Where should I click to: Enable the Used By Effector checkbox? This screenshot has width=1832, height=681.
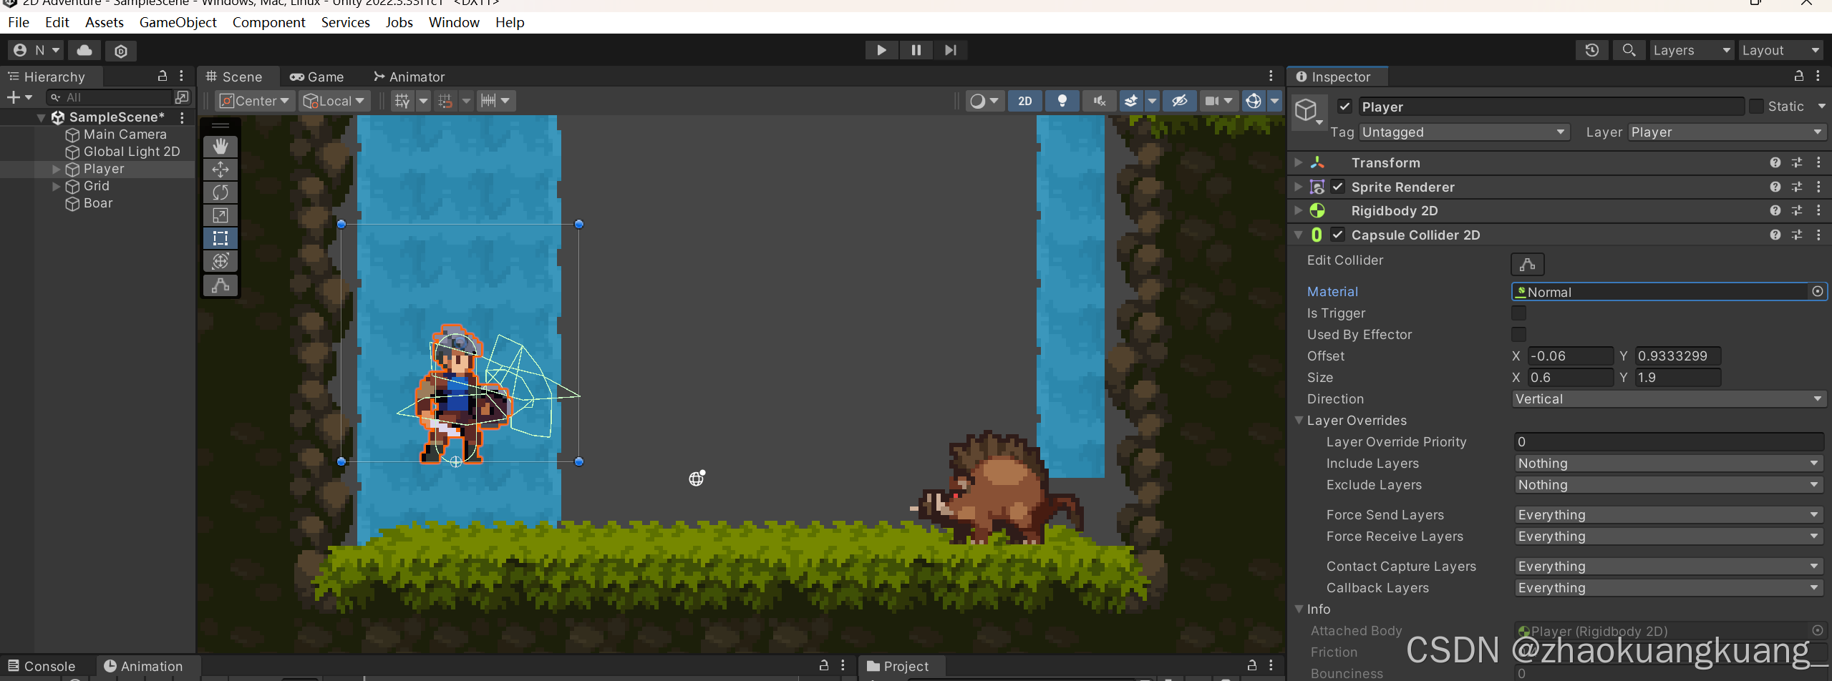tap(1518, 334)
